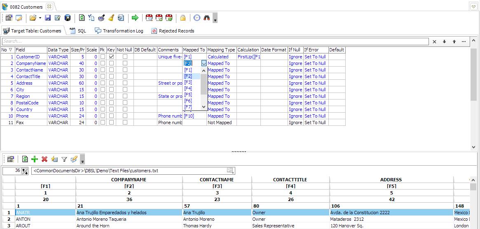Click the dropdown list scrollbar down arrow
The width and height of the screenshot is (480, 229).
point(204,106)
